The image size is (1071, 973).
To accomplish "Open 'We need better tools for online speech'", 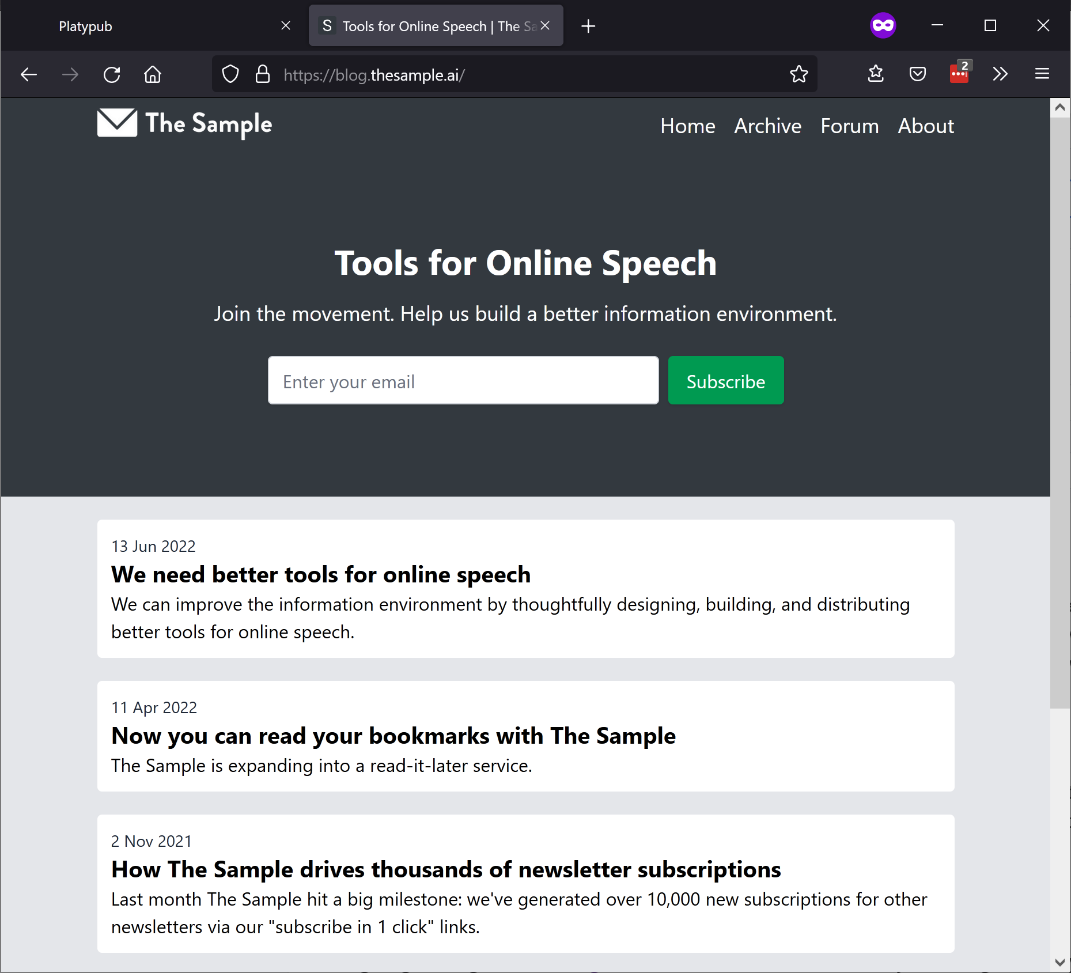I will click(x=321, y=574).
